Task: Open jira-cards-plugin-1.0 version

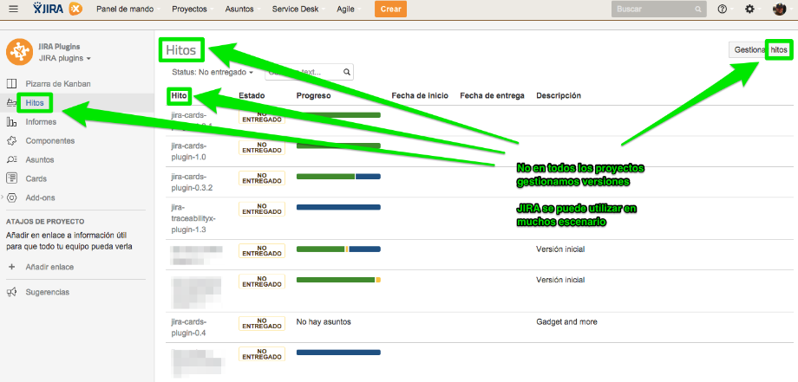Action: tap(189, 152)
